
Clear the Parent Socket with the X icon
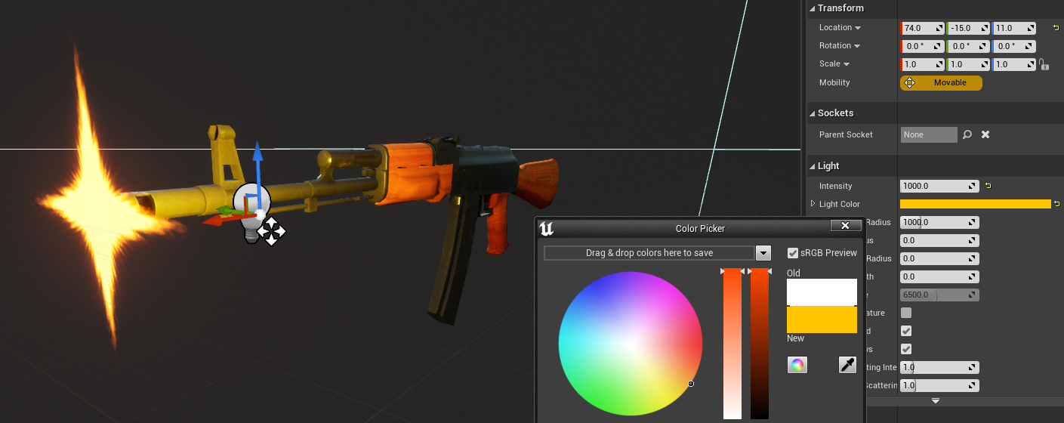point(985,134)
